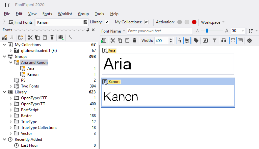Click the boxed letter A icon
Image resolution: width=259 pixels, height=149 pixels.
pyautogui.click(x=205, y=40)
